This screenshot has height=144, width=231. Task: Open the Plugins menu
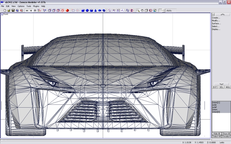coord(36,6)
